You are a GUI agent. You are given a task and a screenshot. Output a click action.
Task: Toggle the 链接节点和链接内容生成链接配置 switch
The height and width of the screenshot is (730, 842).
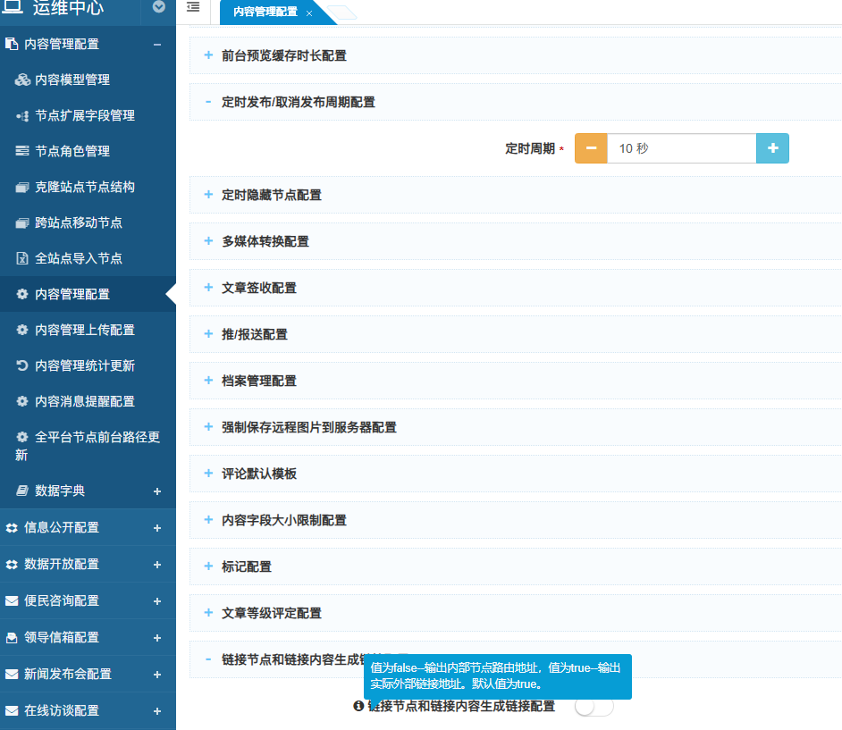594,707
